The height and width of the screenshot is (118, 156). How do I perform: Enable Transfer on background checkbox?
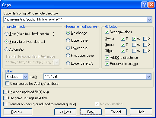point(5,104)
